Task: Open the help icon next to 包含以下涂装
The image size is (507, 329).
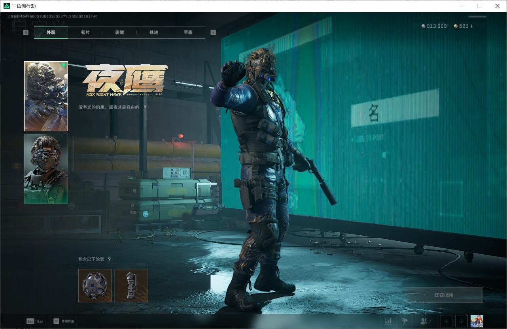Action: 109,259
